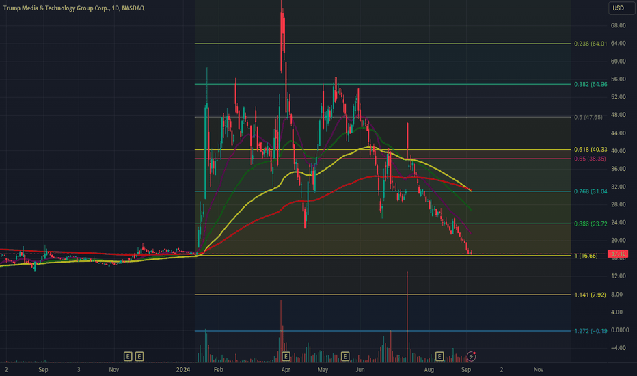This screenshot has height=376, width=637.
Task: Click the May label on time axis
Action: pyautogui.click(x=323, y=369)
